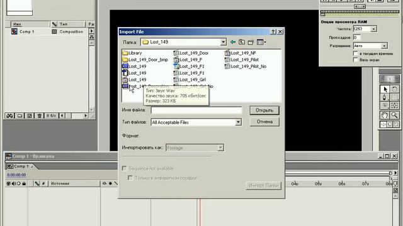Click the lock column icon in timeline
Screen dimensions: 403x226
tap(24, 183)
